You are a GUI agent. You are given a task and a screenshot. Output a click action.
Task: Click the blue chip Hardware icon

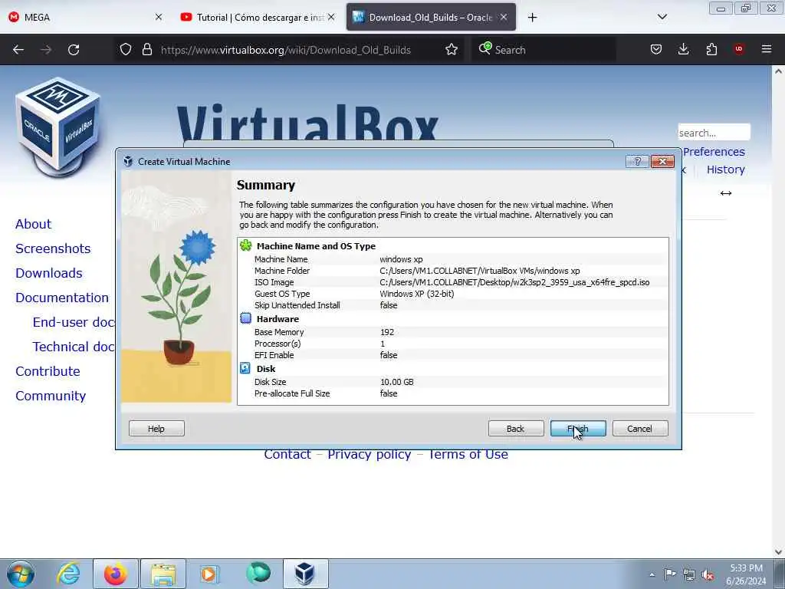click(246, 318)
